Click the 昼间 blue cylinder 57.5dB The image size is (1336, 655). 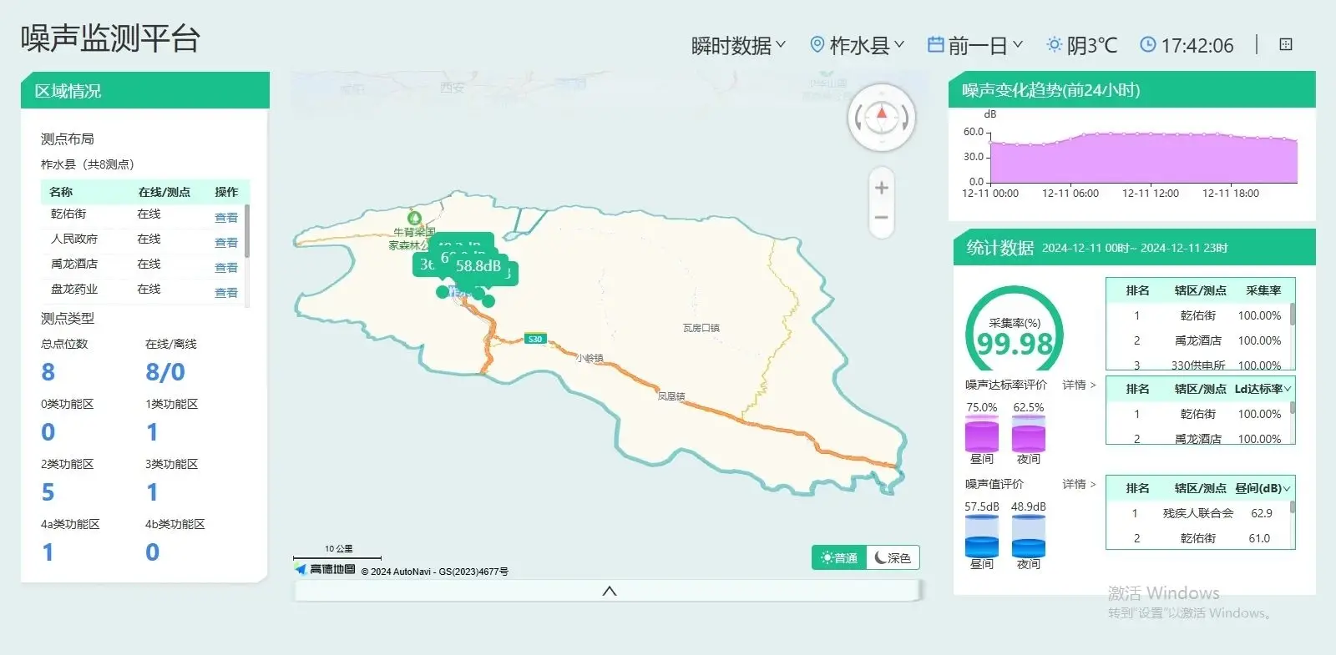click(x=982, y=536)
